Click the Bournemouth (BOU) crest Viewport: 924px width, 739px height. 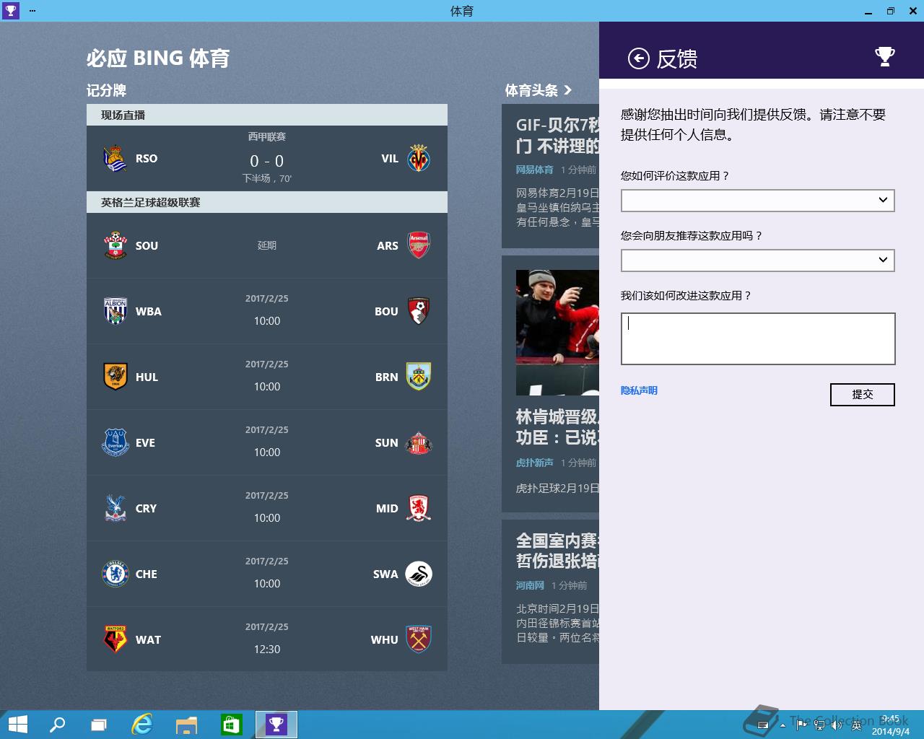pyautogui.click(x=419, y=312)
